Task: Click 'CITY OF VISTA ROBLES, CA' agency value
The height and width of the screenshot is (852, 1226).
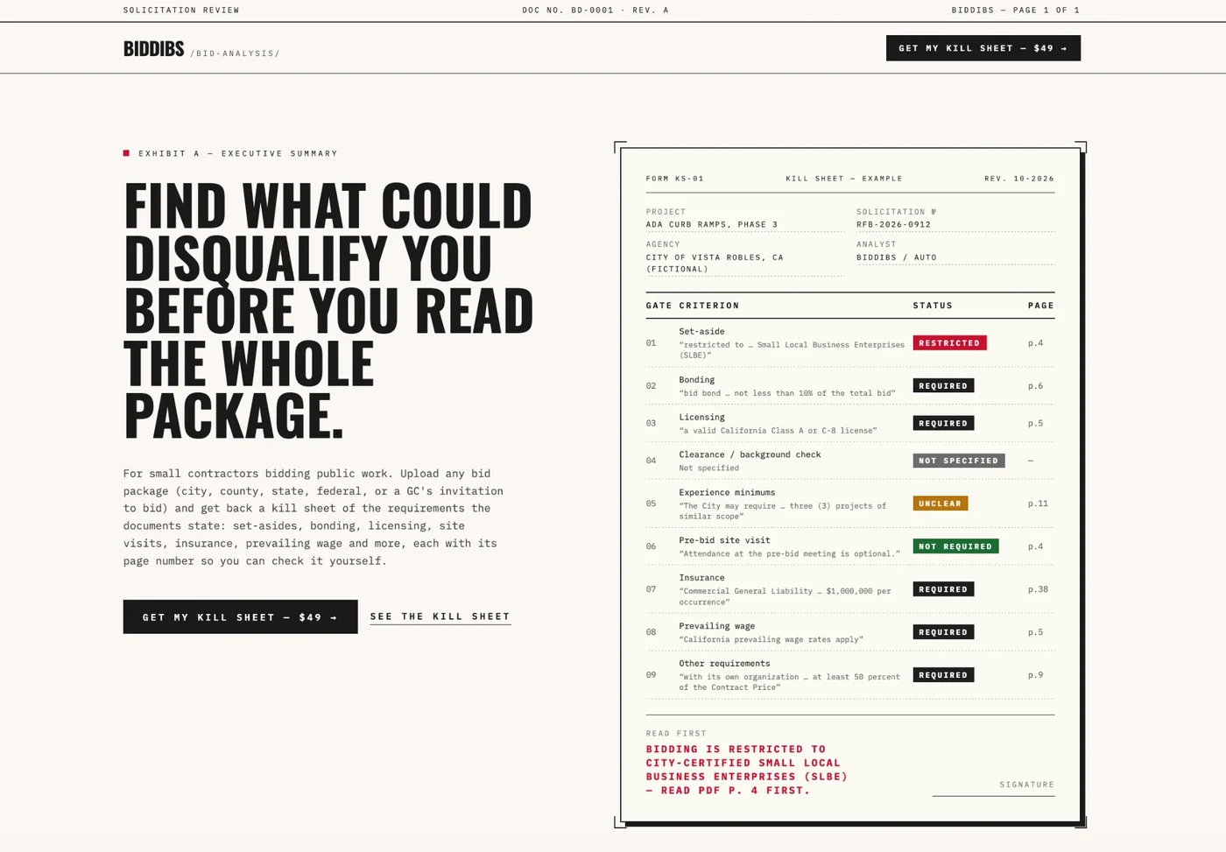Action: click(x=715, y=257)
